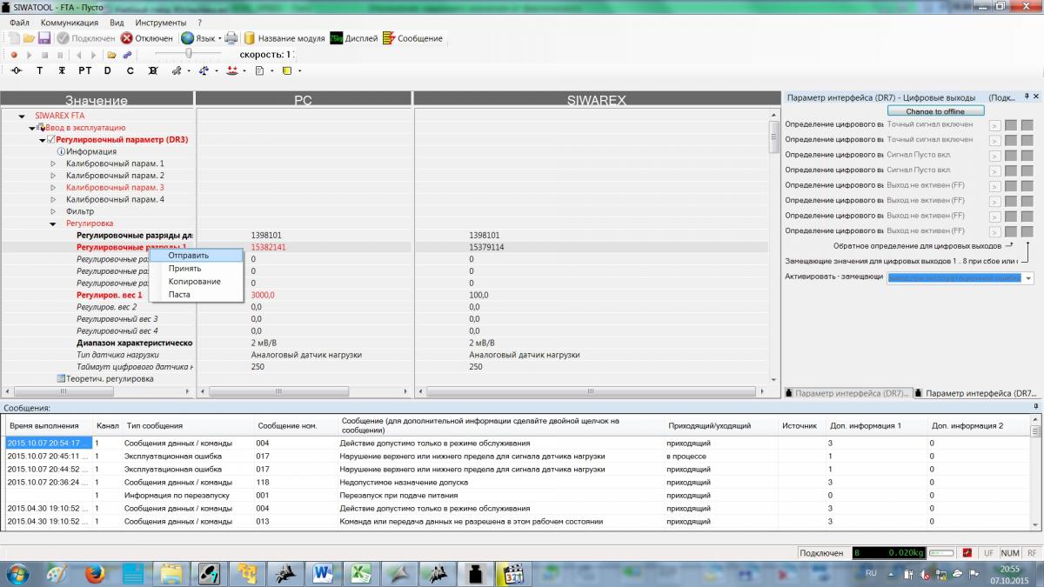1044x587 pixels.
Task: Choose Отправить in context menu
Action: click(x=196, y=256)
